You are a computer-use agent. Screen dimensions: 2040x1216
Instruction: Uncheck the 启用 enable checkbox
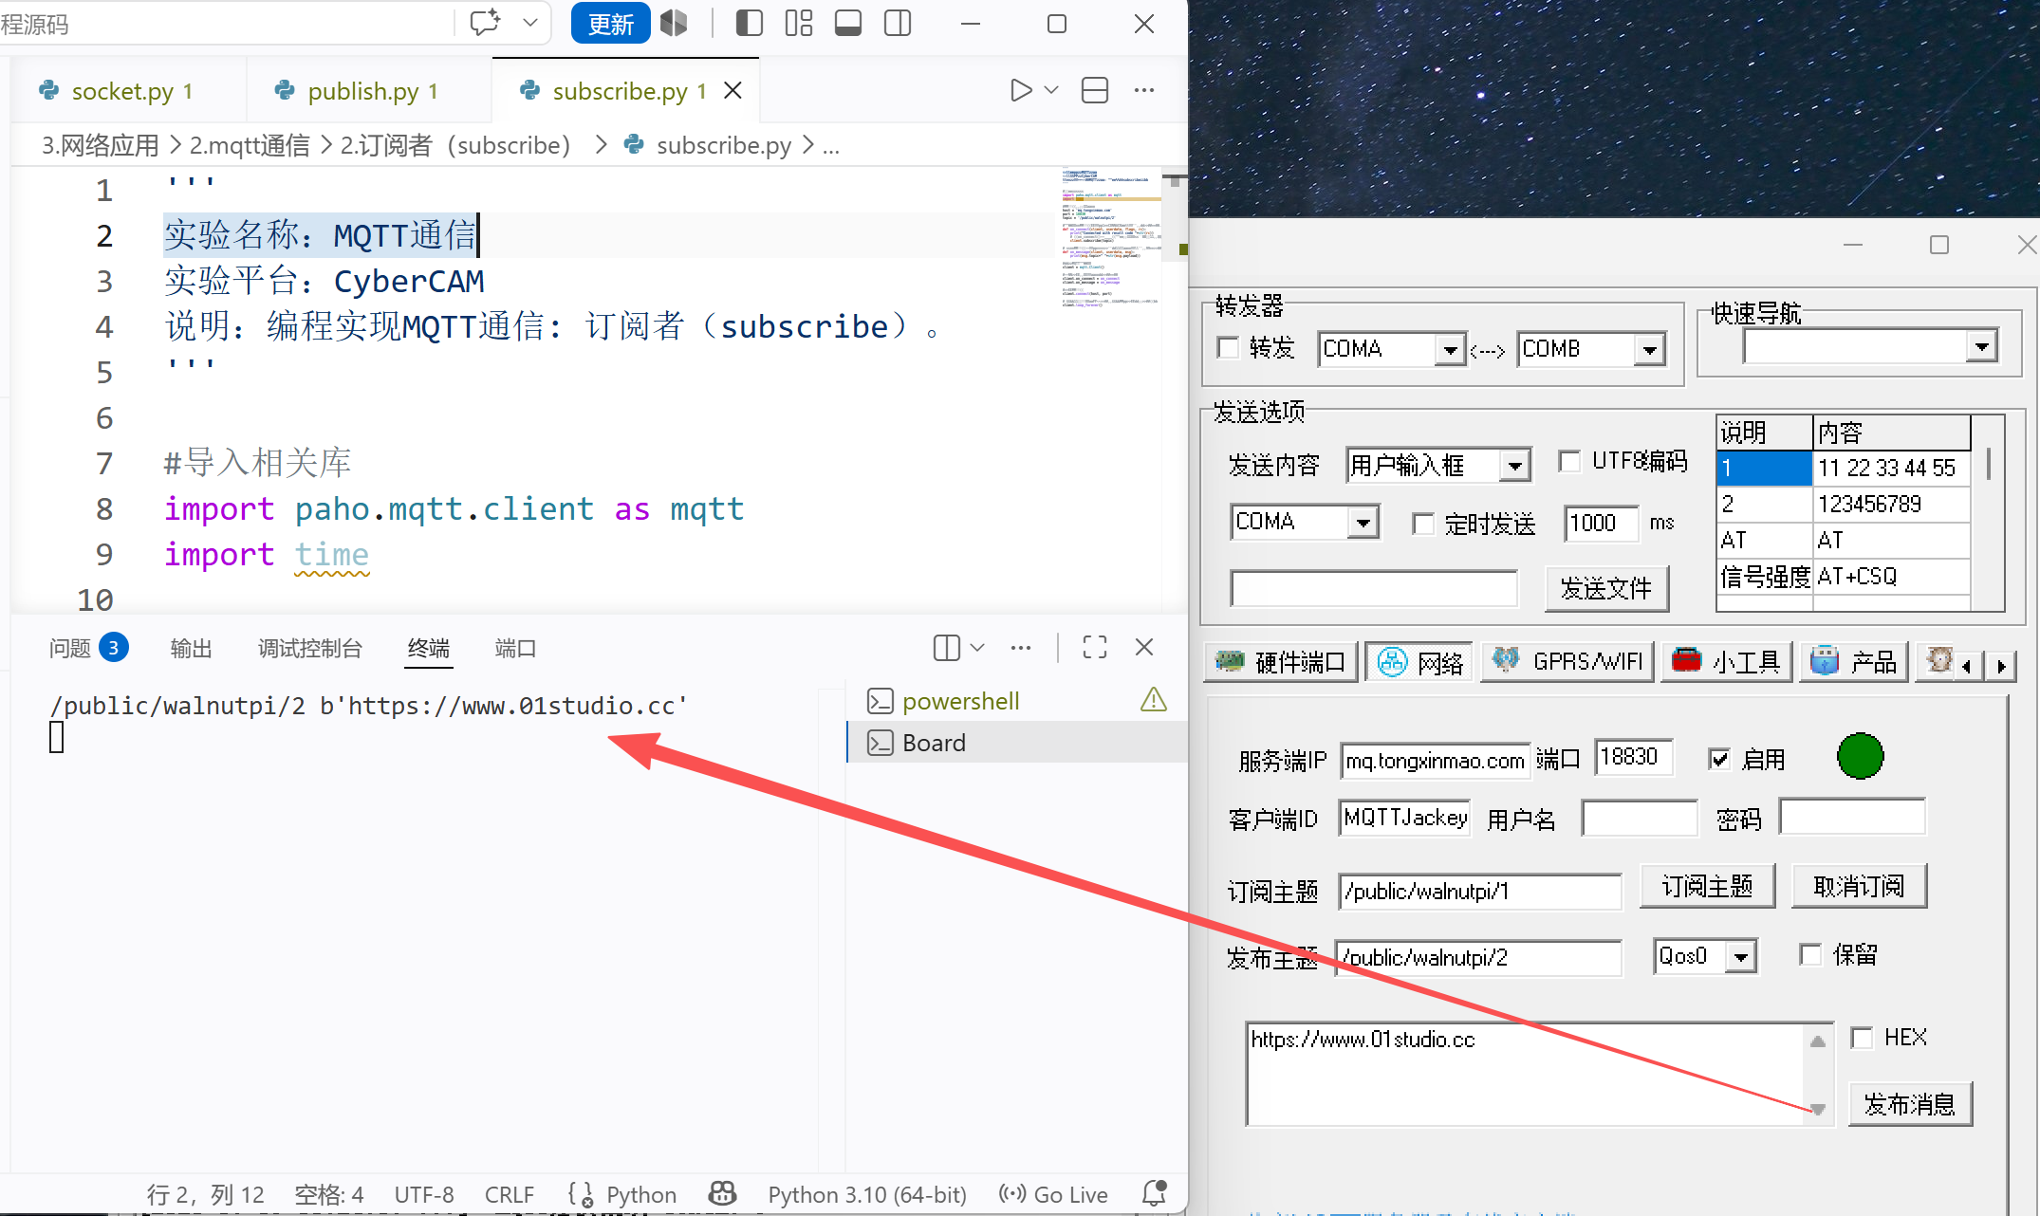pos(1718,759)
